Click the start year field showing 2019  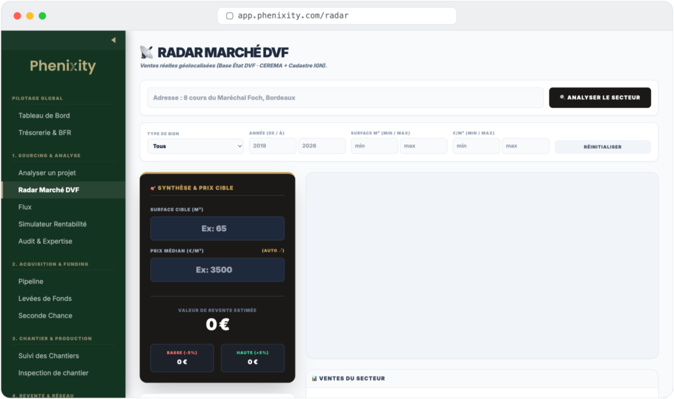272,146
